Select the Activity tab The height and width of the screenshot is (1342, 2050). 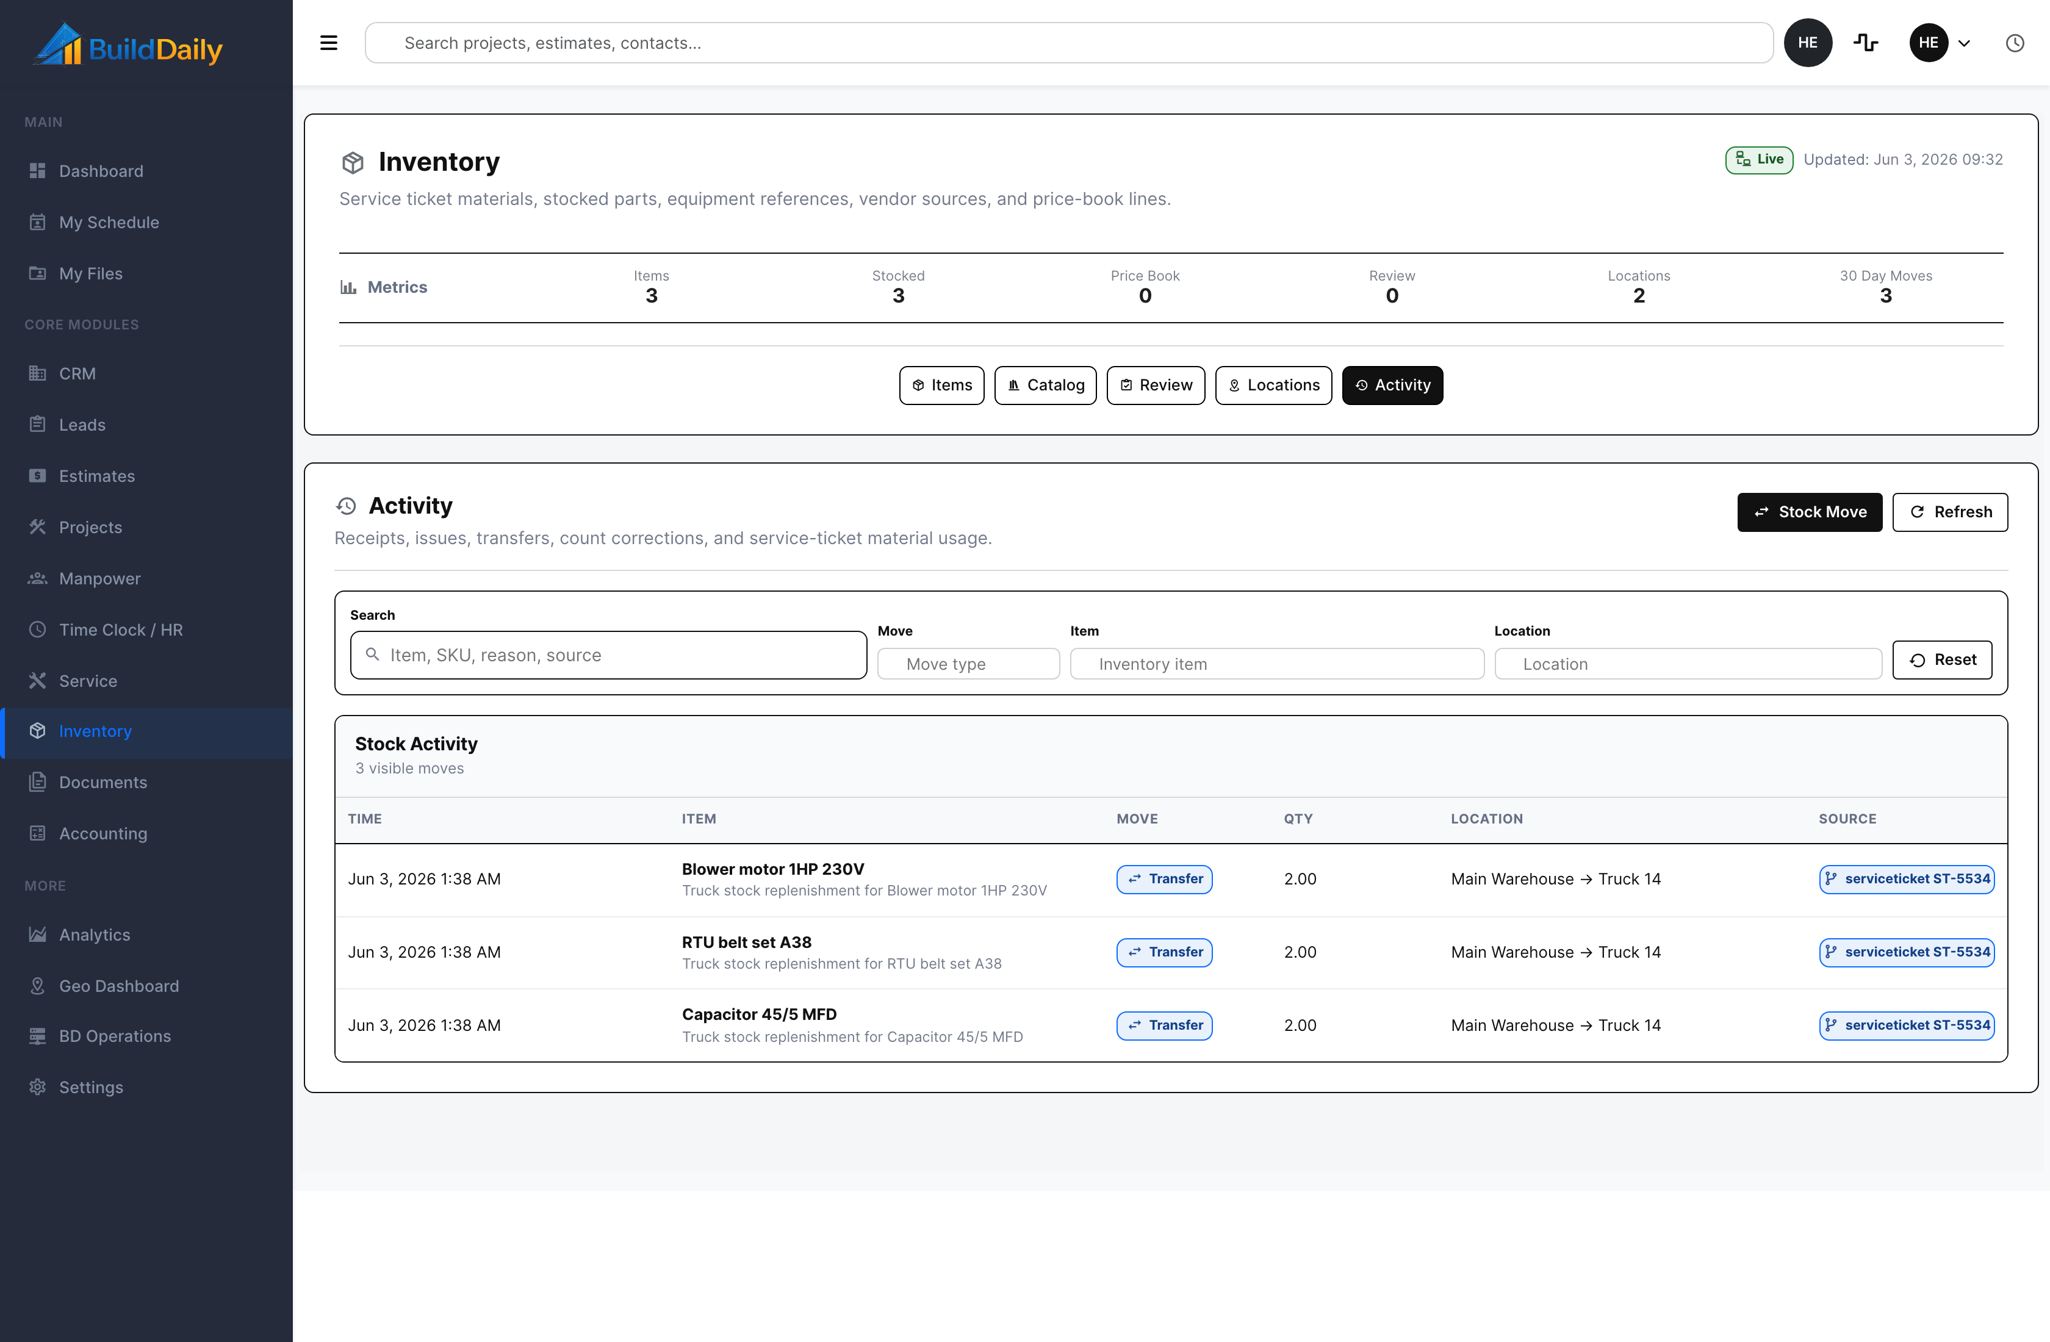pyautogui.click(x=1392, y=385)
